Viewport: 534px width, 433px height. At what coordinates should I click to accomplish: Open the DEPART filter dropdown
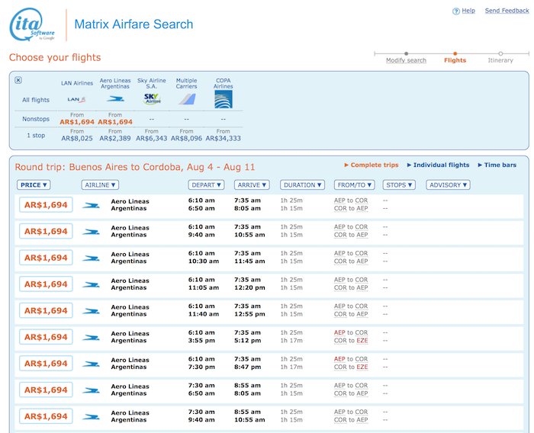(207, 184)
